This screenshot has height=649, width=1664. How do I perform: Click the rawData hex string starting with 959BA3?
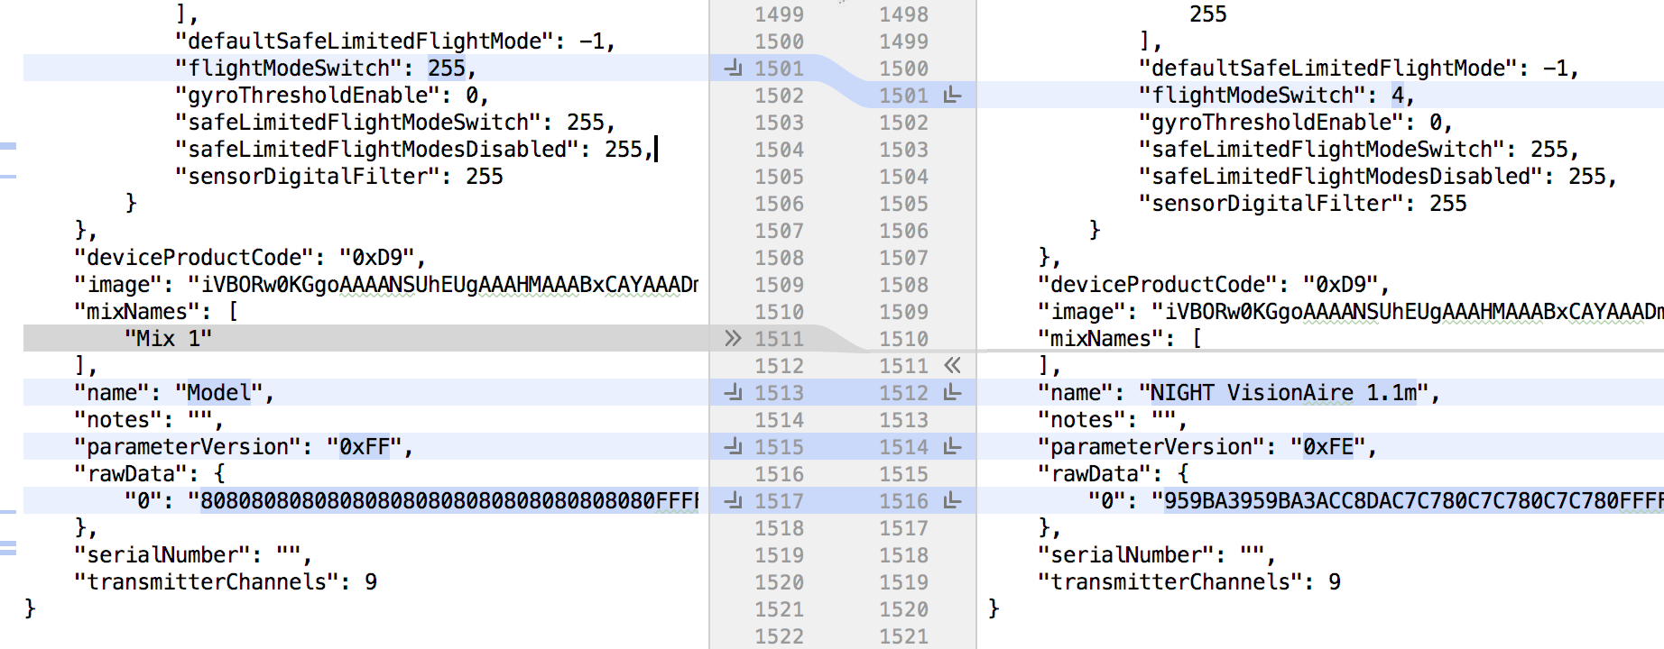tap(1408, 501)
